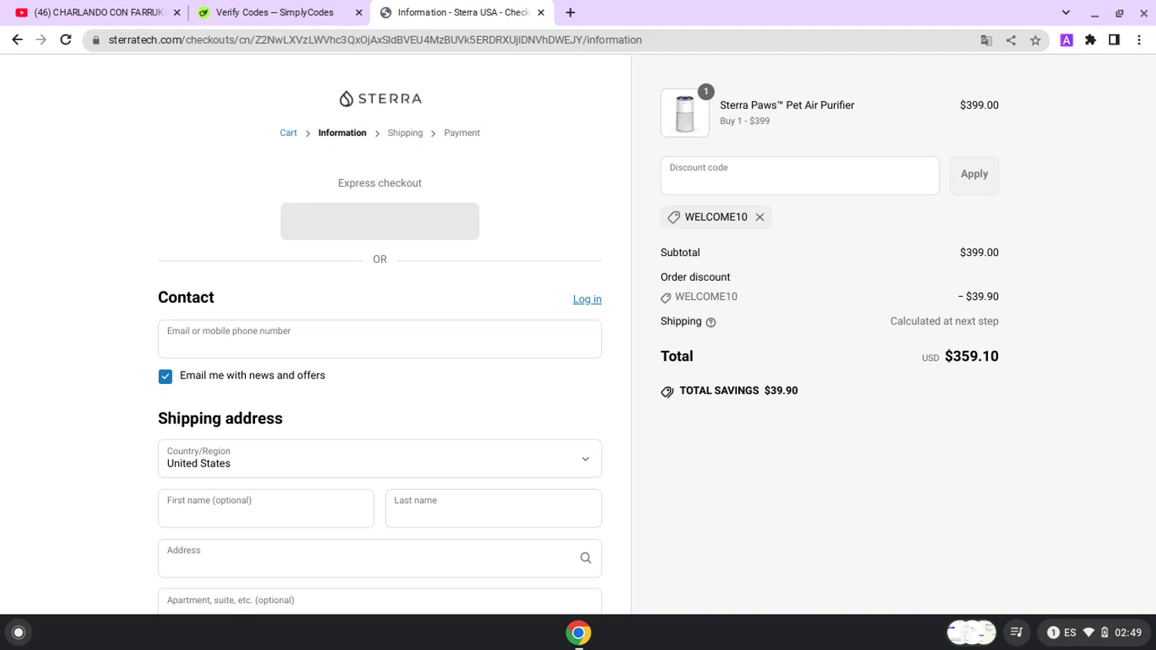Click the Sterra Paws Pet Air Purifier name

(787, 105)
